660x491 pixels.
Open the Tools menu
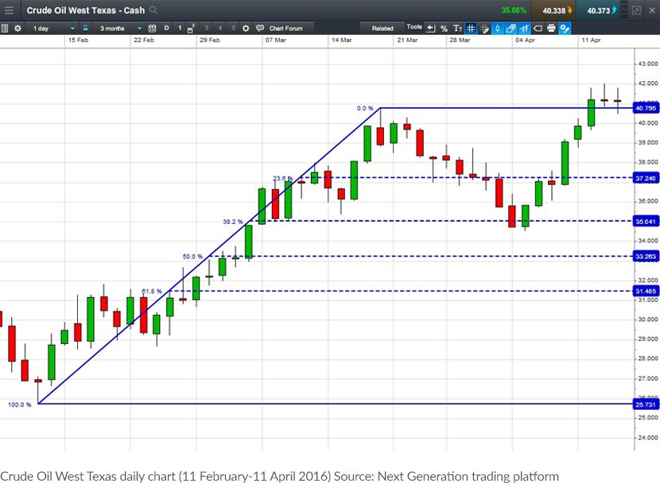[x=414, y=27]
